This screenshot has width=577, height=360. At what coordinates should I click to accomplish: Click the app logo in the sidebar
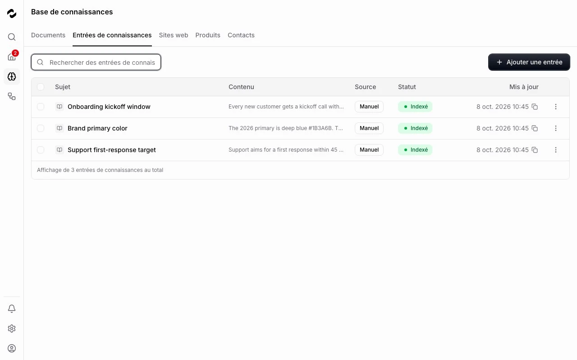tap(12, 14)
